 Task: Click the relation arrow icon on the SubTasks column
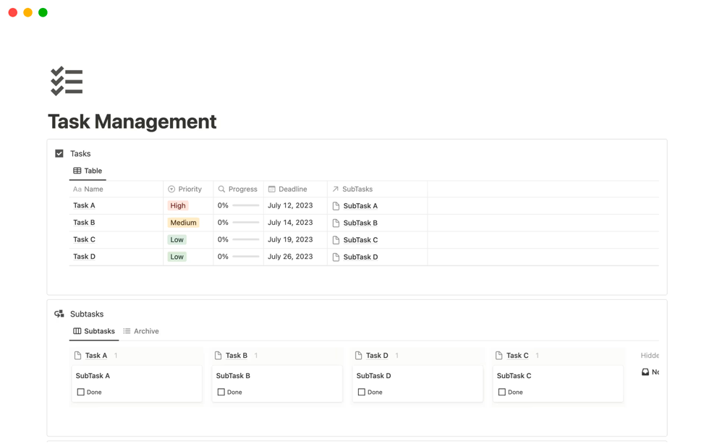coord(335,189)
